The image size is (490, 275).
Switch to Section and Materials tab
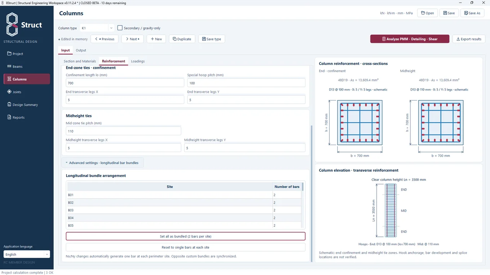pos(80,61)
